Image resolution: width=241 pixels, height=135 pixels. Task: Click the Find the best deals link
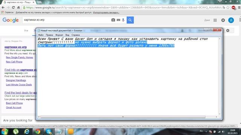tap(20, 93)
